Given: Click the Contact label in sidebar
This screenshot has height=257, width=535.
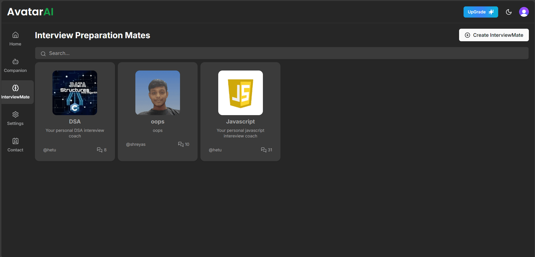Looking at the screenshot, I should (x=15, y=150).
